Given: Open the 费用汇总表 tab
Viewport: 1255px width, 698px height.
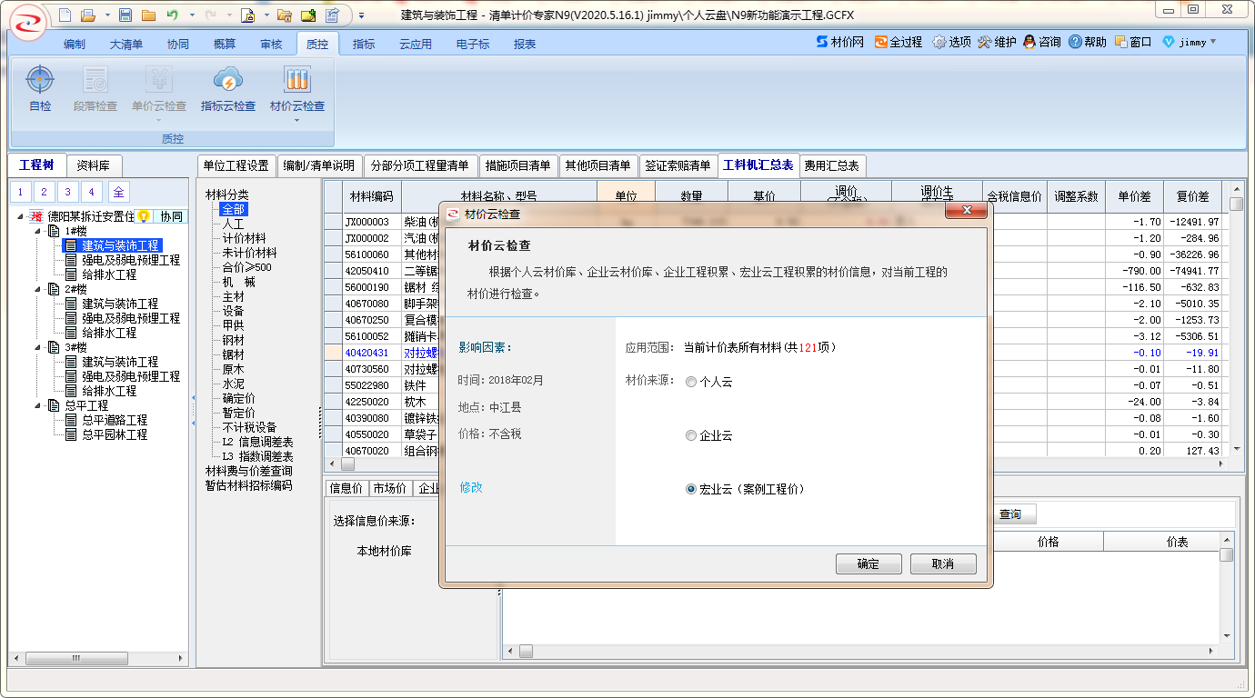Looking at the screenshot, I should (832, 165).
